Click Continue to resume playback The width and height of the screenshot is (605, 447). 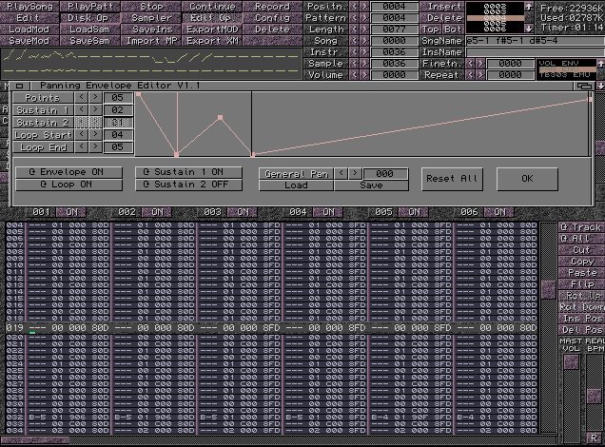point(212,6)
